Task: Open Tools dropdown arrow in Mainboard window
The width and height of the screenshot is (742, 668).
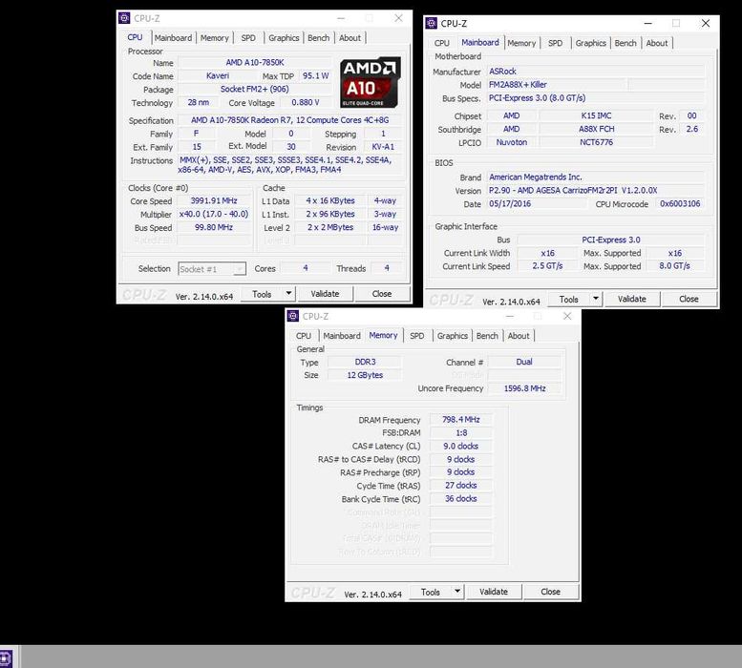Action: [x=596, y=299]
